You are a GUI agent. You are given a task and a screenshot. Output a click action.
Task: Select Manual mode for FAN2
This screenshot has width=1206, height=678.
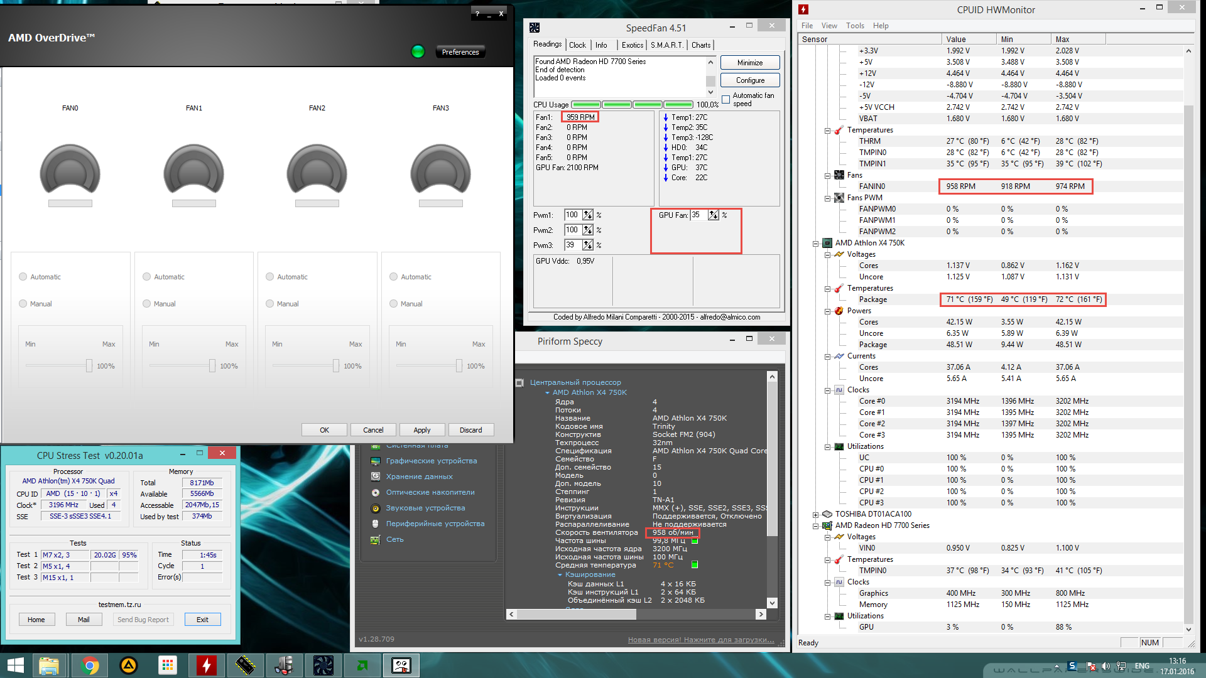coord(270,304)
